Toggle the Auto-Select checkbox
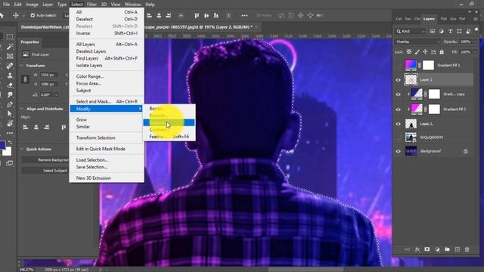Viewport: 484px width, 272px height. point(33,15)
